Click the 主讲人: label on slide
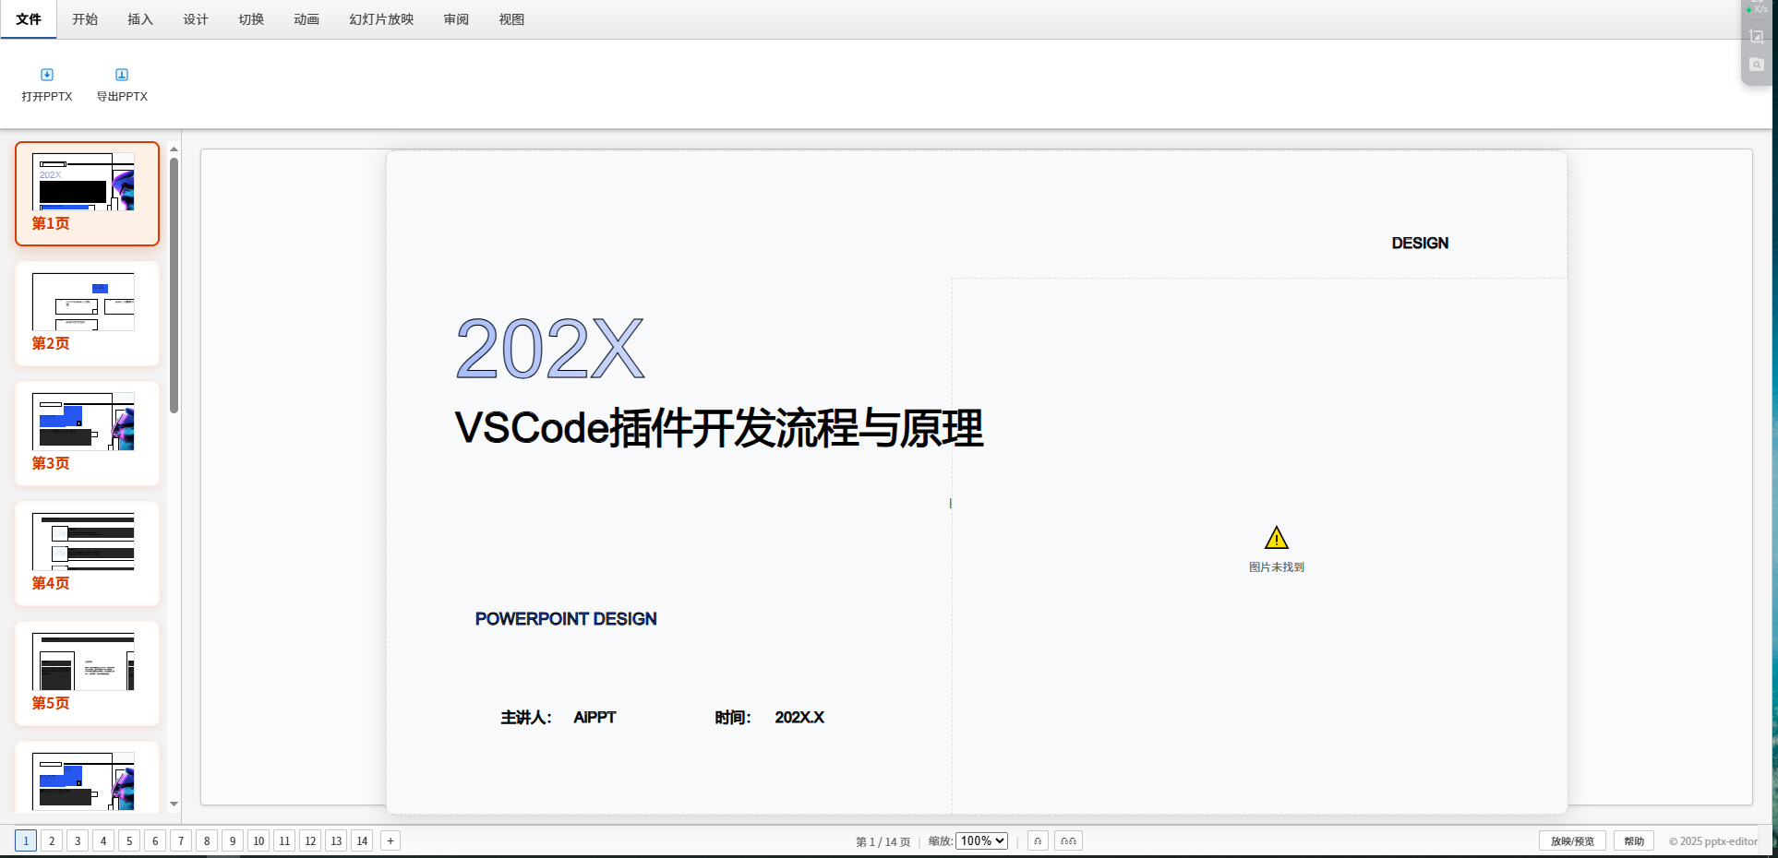This screenshot has height=858, width=1778. click(x=526, y=718)
